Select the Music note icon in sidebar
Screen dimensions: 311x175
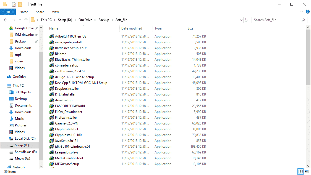pyautogui.click(x=11, y=119)
